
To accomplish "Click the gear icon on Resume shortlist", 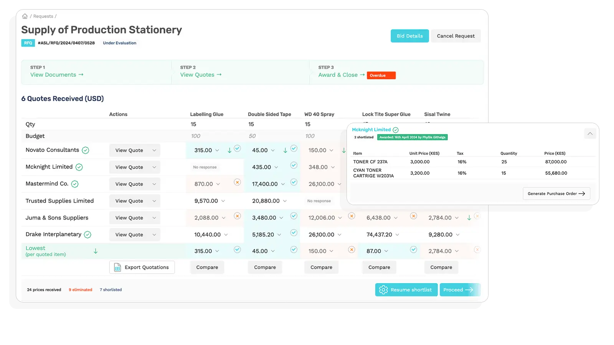I will pyautogui.click(x=383, y=290).
